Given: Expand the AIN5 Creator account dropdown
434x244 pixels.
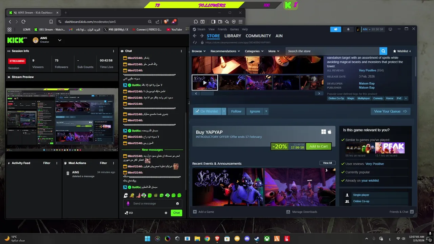Looking at the screenshot, I should 60,40.
